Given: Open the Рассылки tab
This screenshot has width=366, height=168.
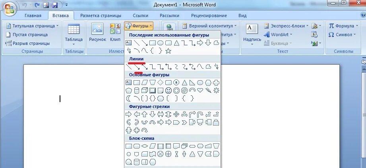Looking at the screenshot, I should (169, 15).
